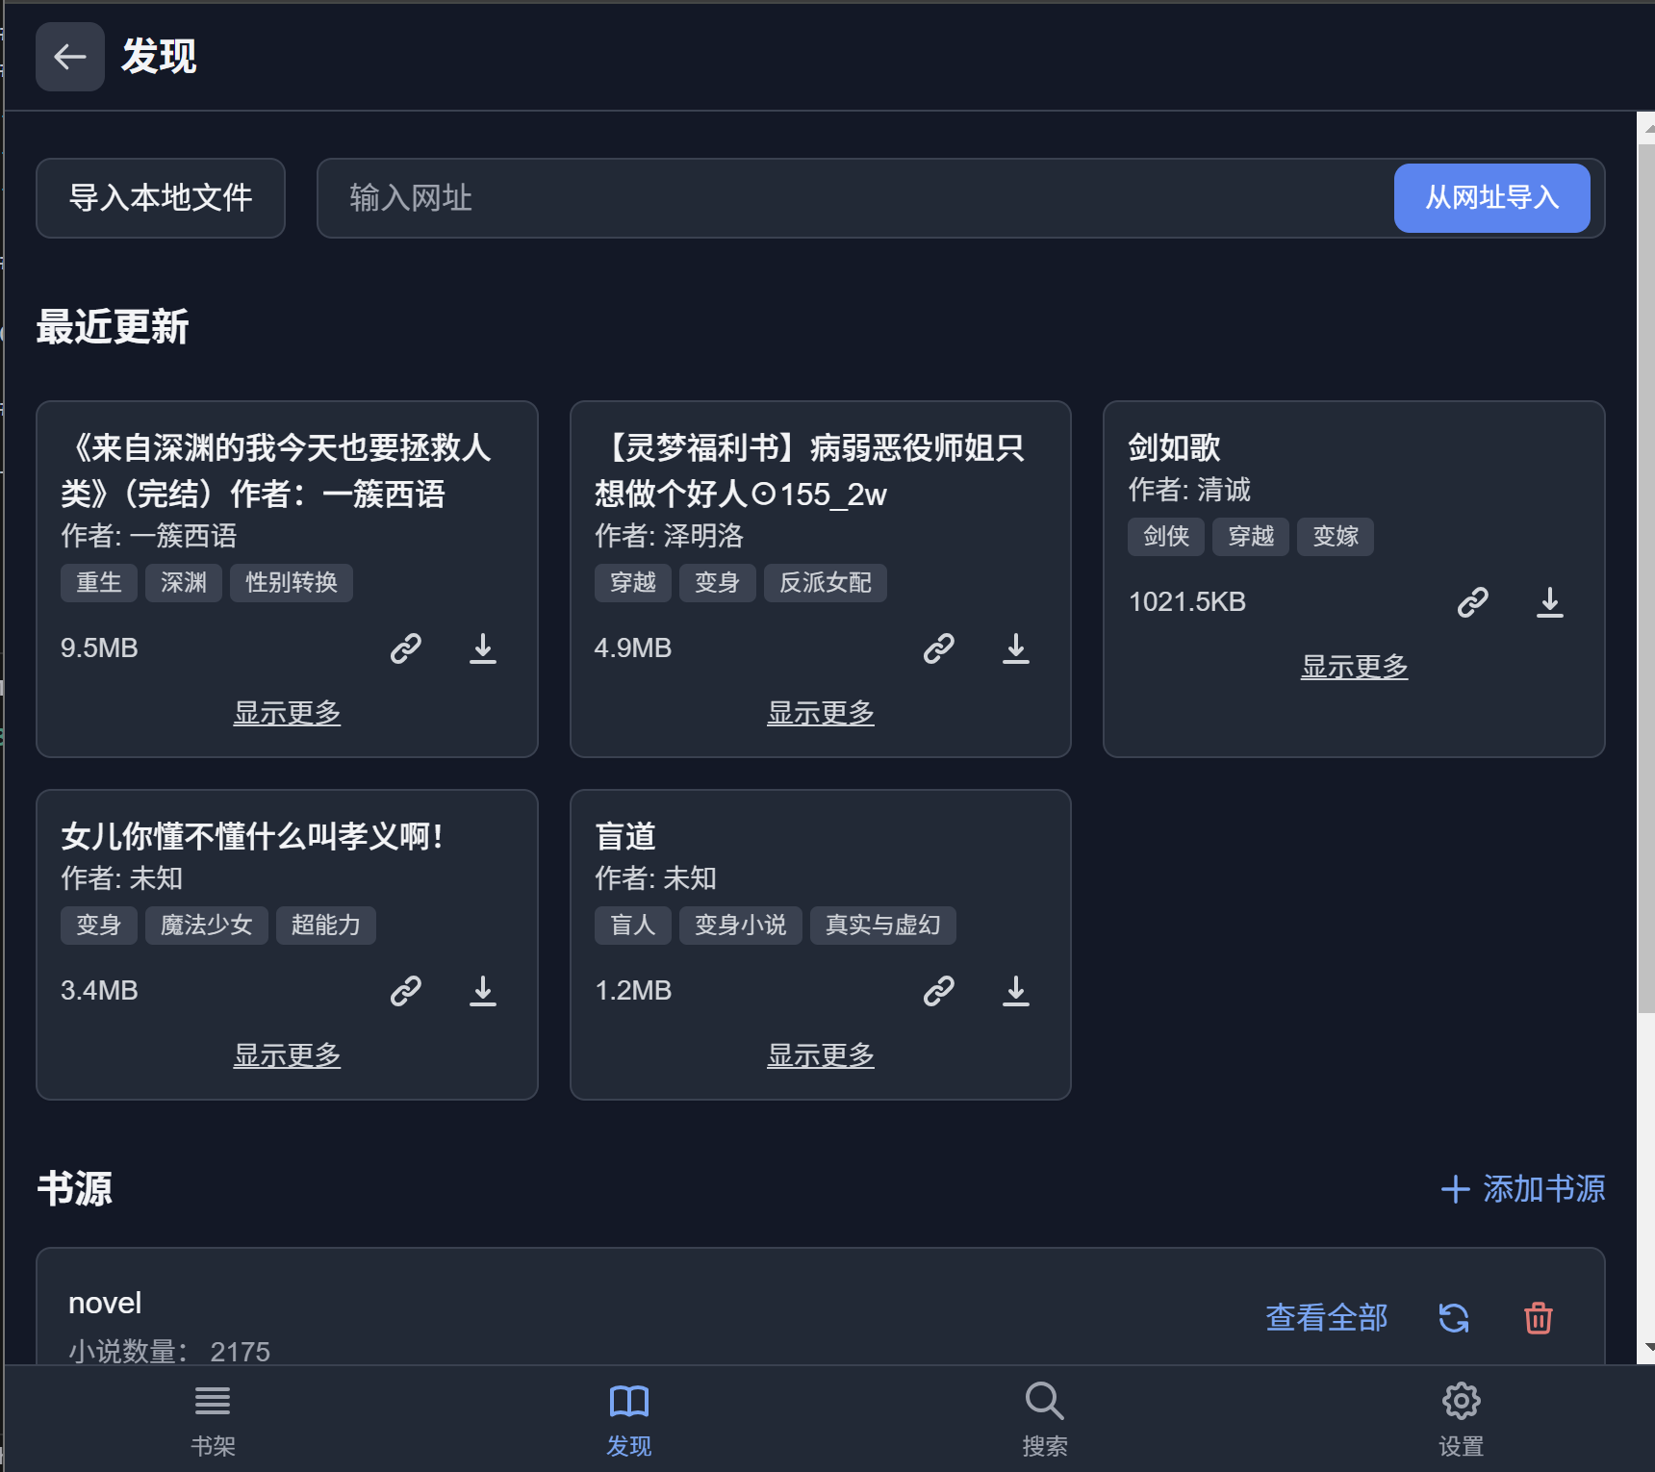Viewport: 1655px width, 1472px height.
Task: Click the 从网址导入 button
Action: coord(1492,198)
